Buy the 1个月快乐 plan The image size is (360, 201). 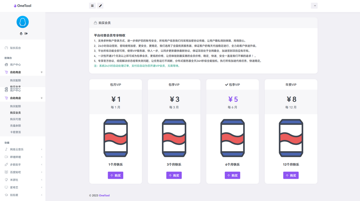[x=115, y=175]
